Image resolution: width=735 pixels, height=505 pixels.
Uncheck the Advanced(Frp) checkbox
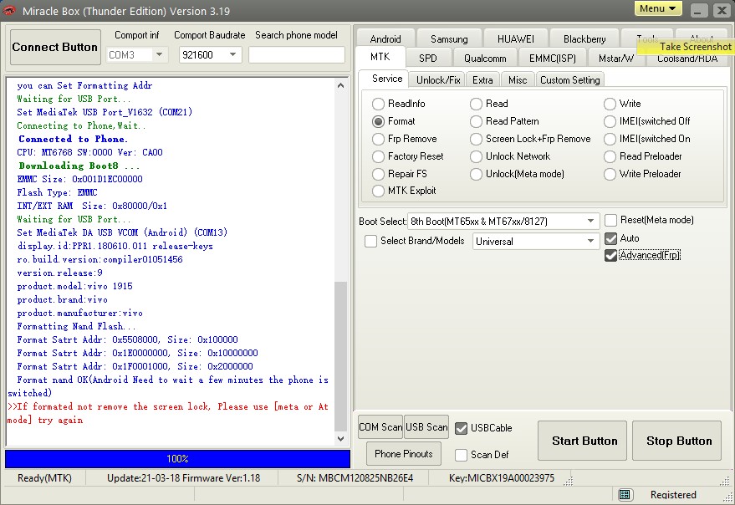[610, 255]
